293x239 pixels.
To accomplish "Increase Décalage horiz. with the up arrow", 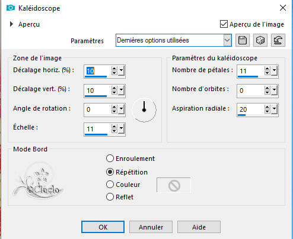I will (x=114, y=69).
